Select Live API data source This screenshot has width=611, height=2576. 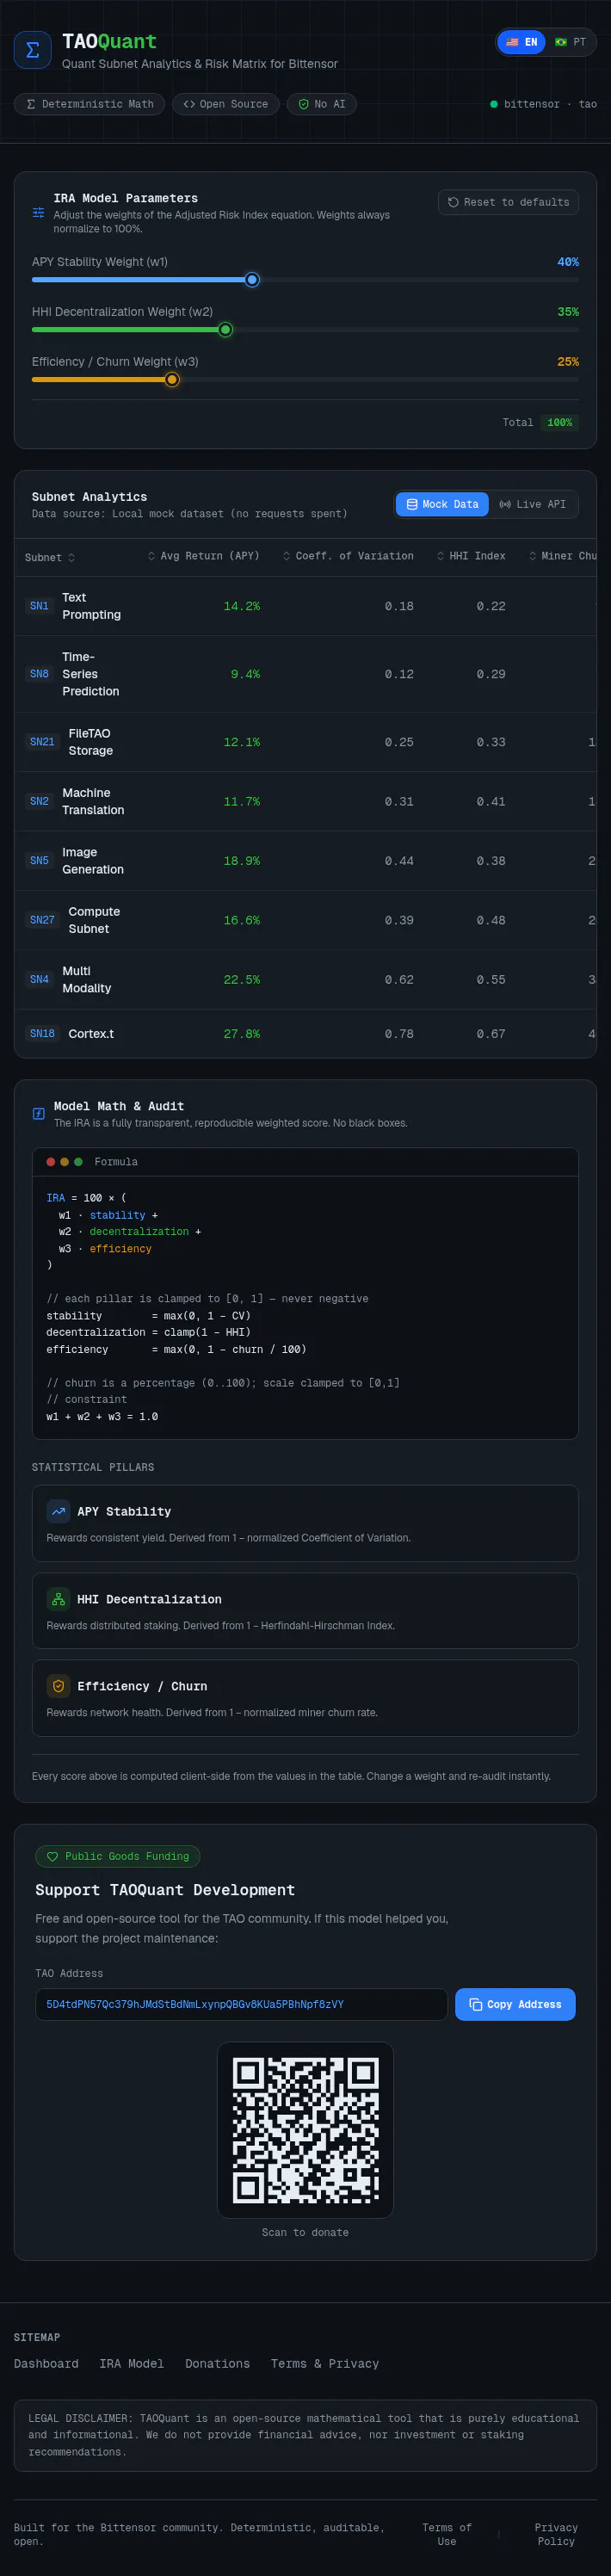click(532, 504)
